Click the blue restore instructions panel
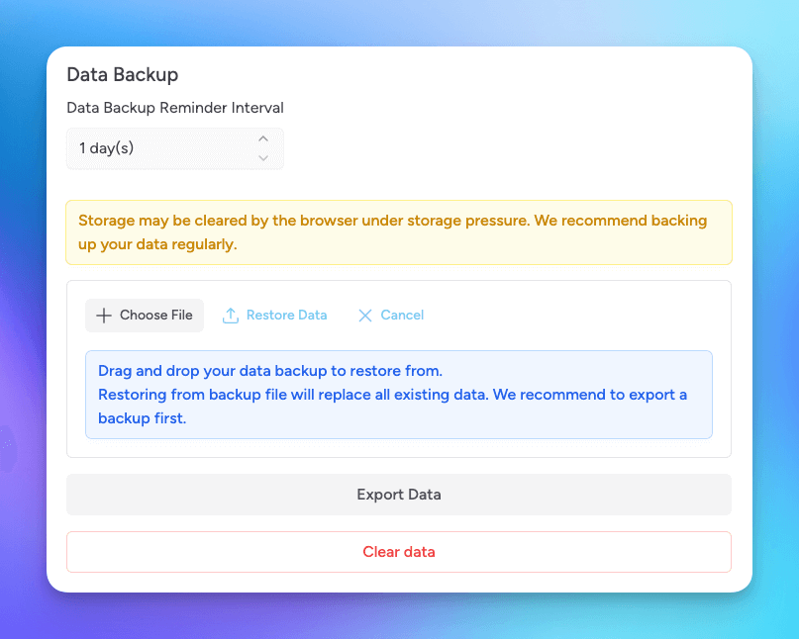The height and width of the screenshot is (639, 799). 399,393
